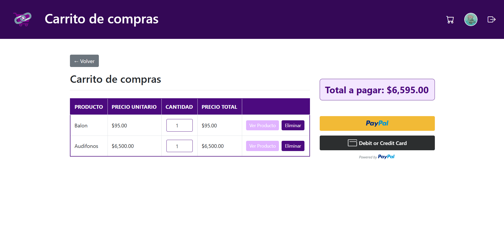Go back with the Volver button

click(84, 61)
